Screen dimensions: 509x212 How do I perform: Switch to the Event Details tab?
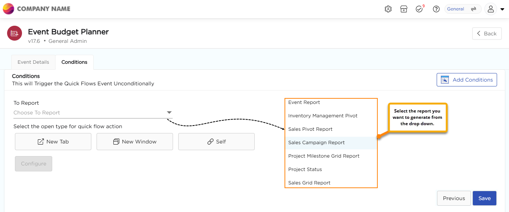click(33, 62)
